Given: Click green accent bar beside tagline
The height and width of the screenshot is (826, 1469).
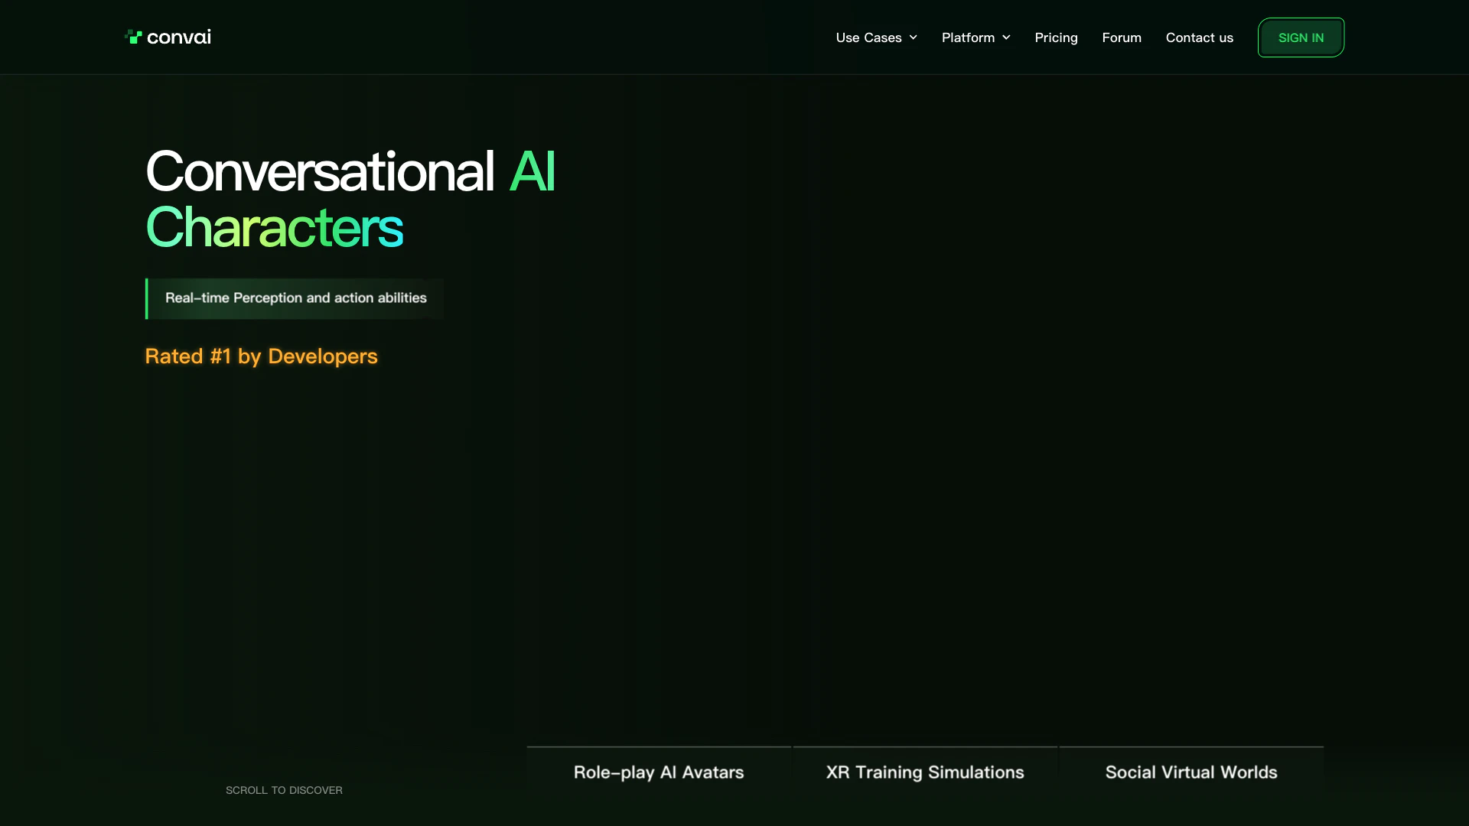Looking at the screenshot, I should click(147, 298).
